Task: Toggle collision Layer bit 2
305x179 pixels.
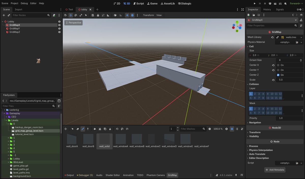Action: tap(255, 94)
